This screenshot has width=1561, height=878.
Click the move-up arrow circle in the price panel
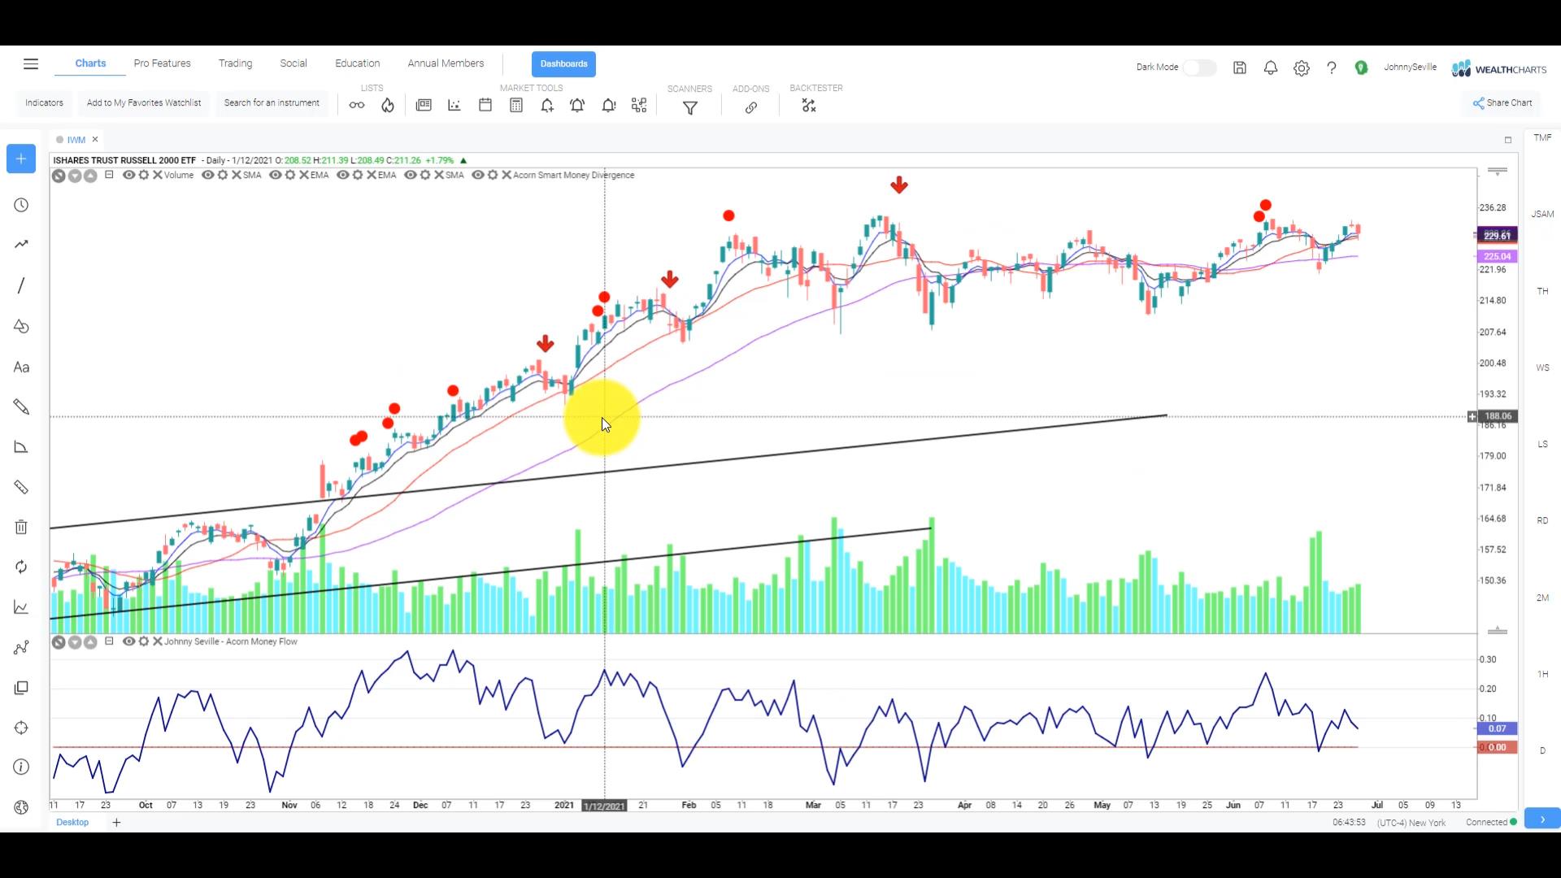coord(90,176)
